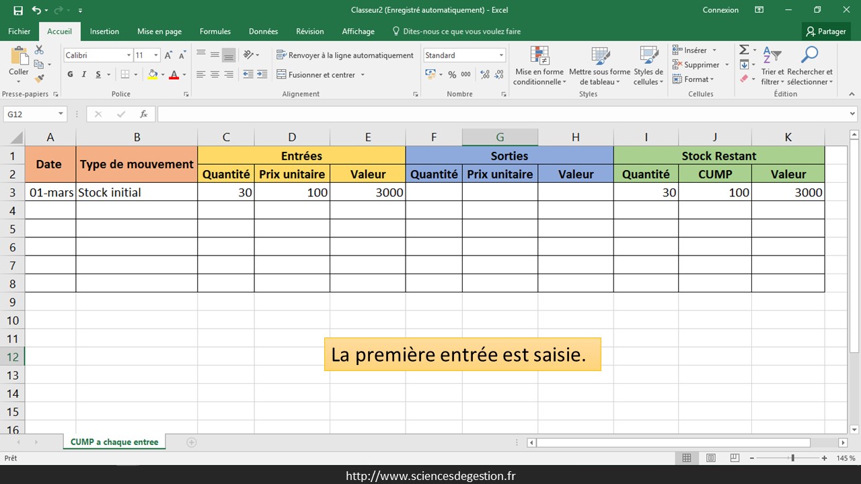Image resolution: width=861 pixels, height=484 pixels.
Task: Select cell B3 containing 'Stock initial'
Action: click(137, 192)
